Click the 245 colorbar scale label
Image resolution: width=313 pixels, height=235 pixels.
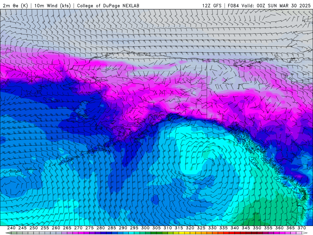pos(22,228)
